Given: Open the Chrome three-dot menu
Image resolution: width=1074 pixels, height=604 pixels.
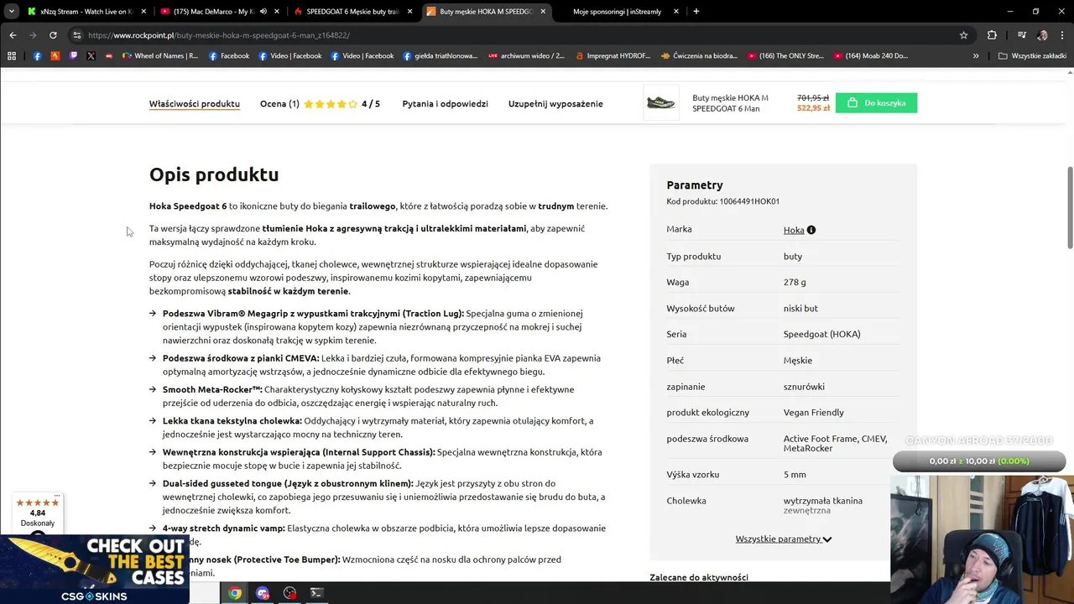Looking at the screenshot, I should tap(1061, 35).
